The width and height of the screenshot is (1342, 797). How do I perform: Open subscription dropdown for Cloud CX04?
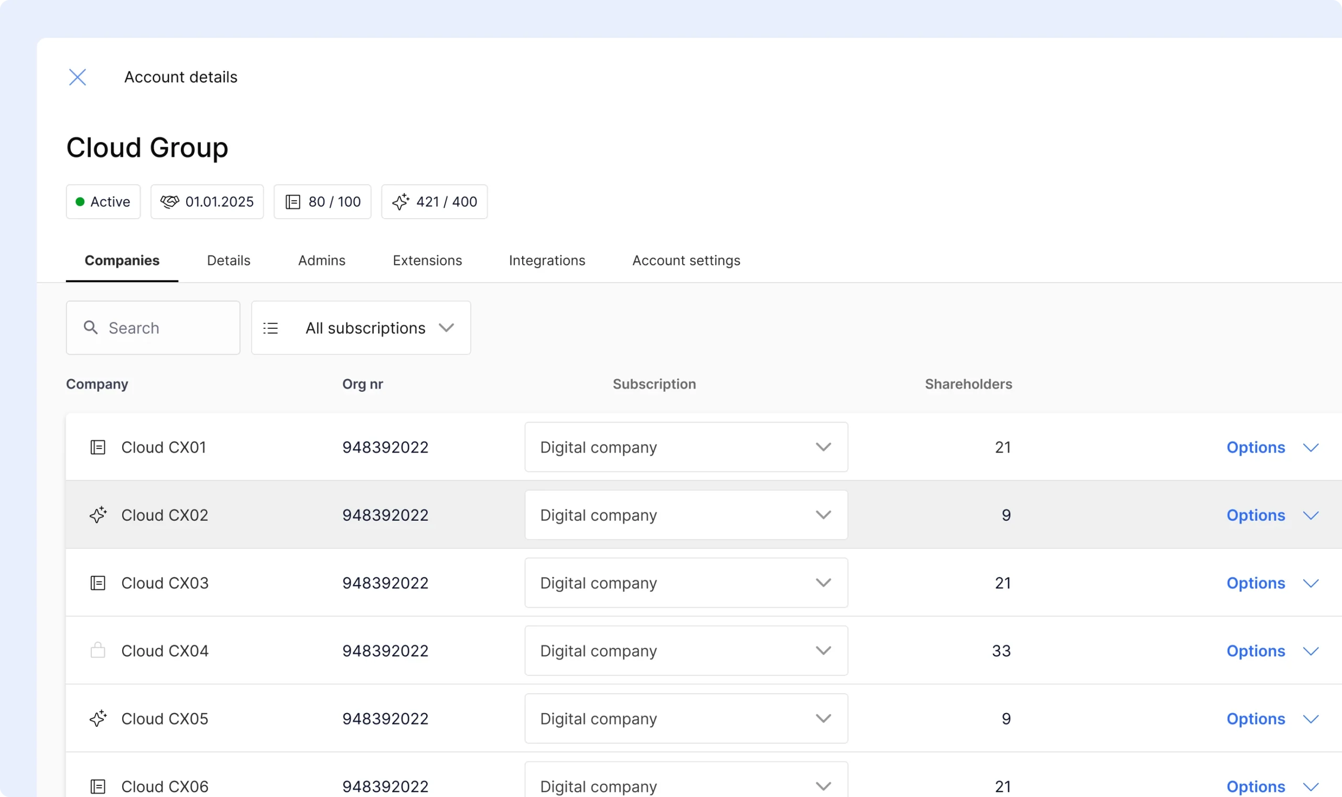click(x=686, y=651)
